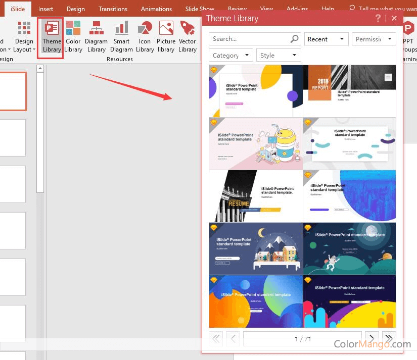Click the slide panel vertical scrollbar
Image resolution: width=417 pixels, height=360 pixels.
pyautogui.click(x=40, y=132)
